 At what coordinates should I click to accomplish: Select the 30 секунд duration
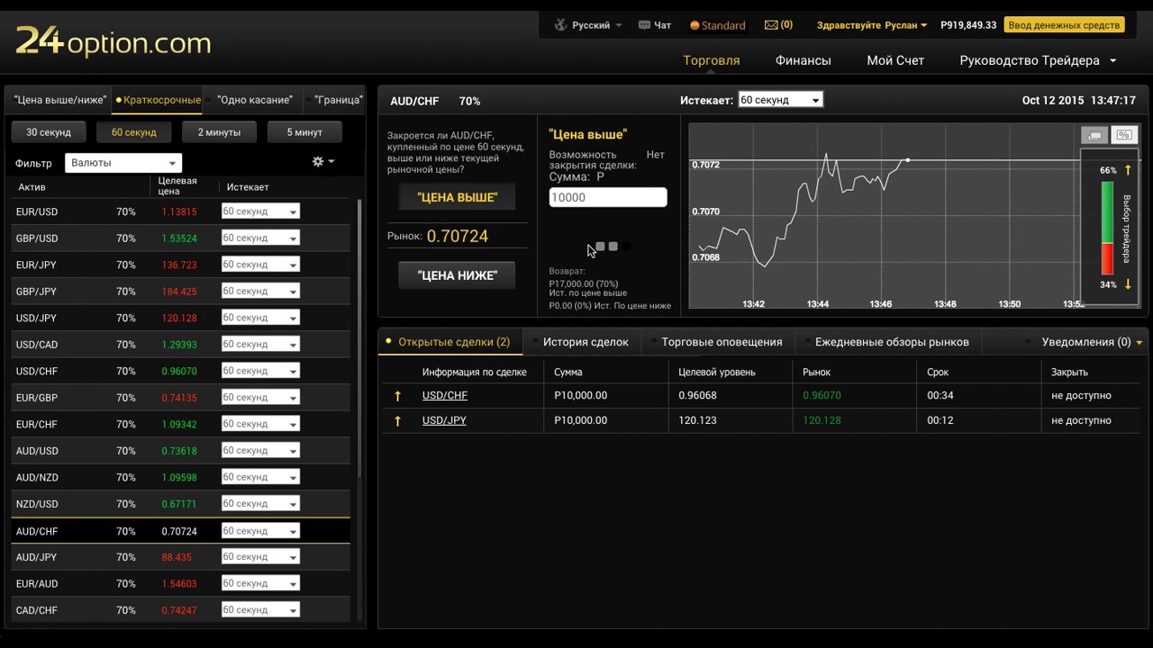coord(48,132)
